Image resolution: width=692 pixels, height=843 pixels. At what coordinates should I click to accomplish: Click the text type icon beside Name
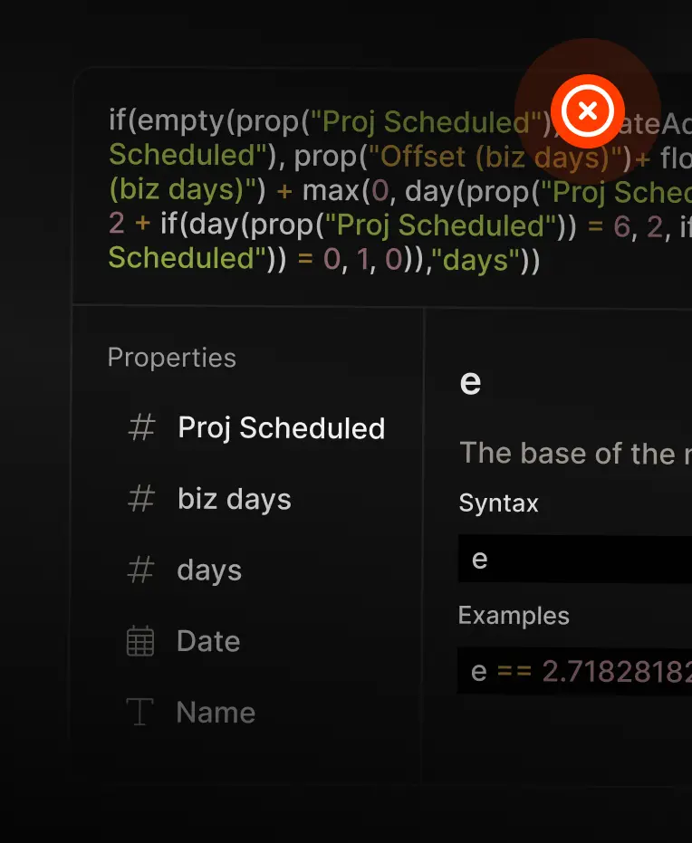pos(140,713)
